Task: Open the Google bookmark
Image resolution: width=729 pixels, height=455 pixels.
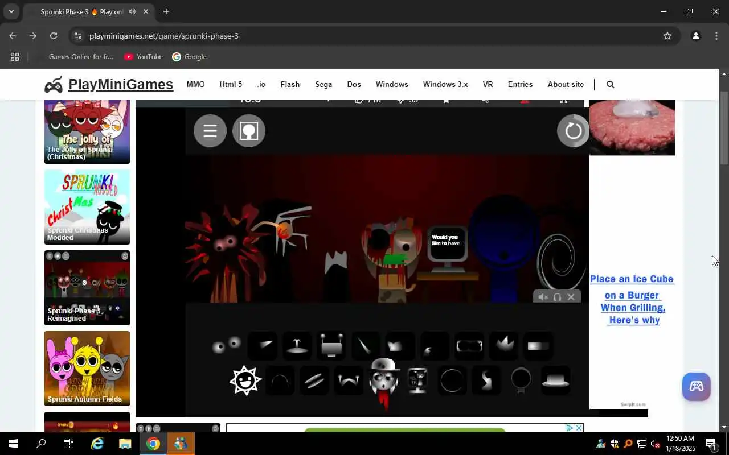Action: click(x=190, y=57)
